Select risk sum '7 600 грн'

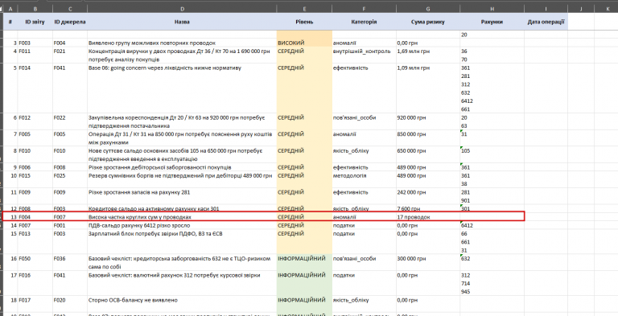428,208
